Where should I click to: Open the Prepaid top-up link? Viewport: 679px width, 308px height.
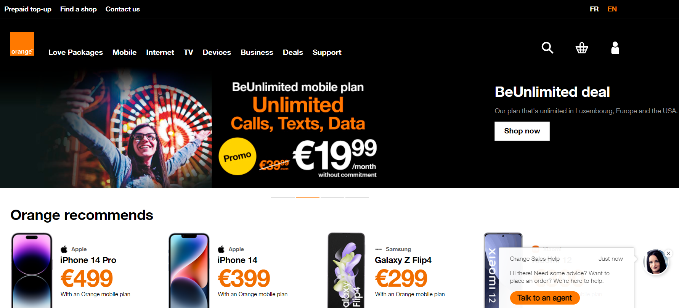(28, 9)
